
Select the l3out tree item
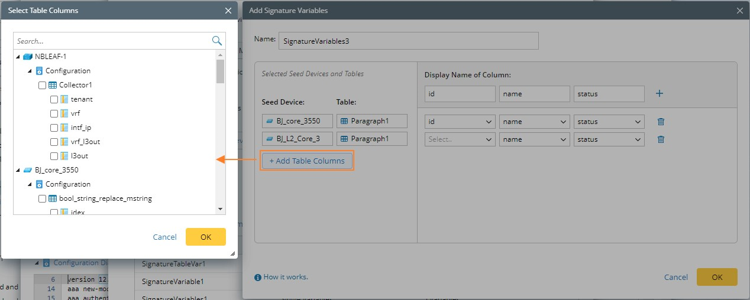tap(79, 156)
